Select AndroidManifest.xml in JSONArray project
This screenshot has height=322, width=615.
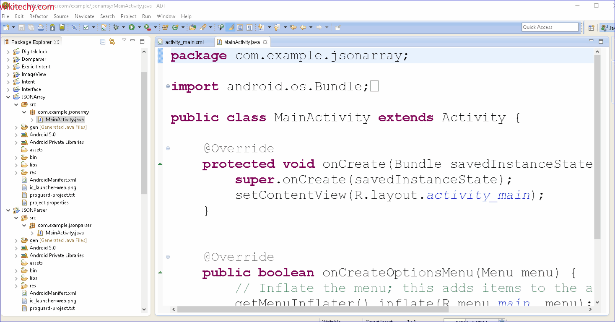tap(53, 180)
